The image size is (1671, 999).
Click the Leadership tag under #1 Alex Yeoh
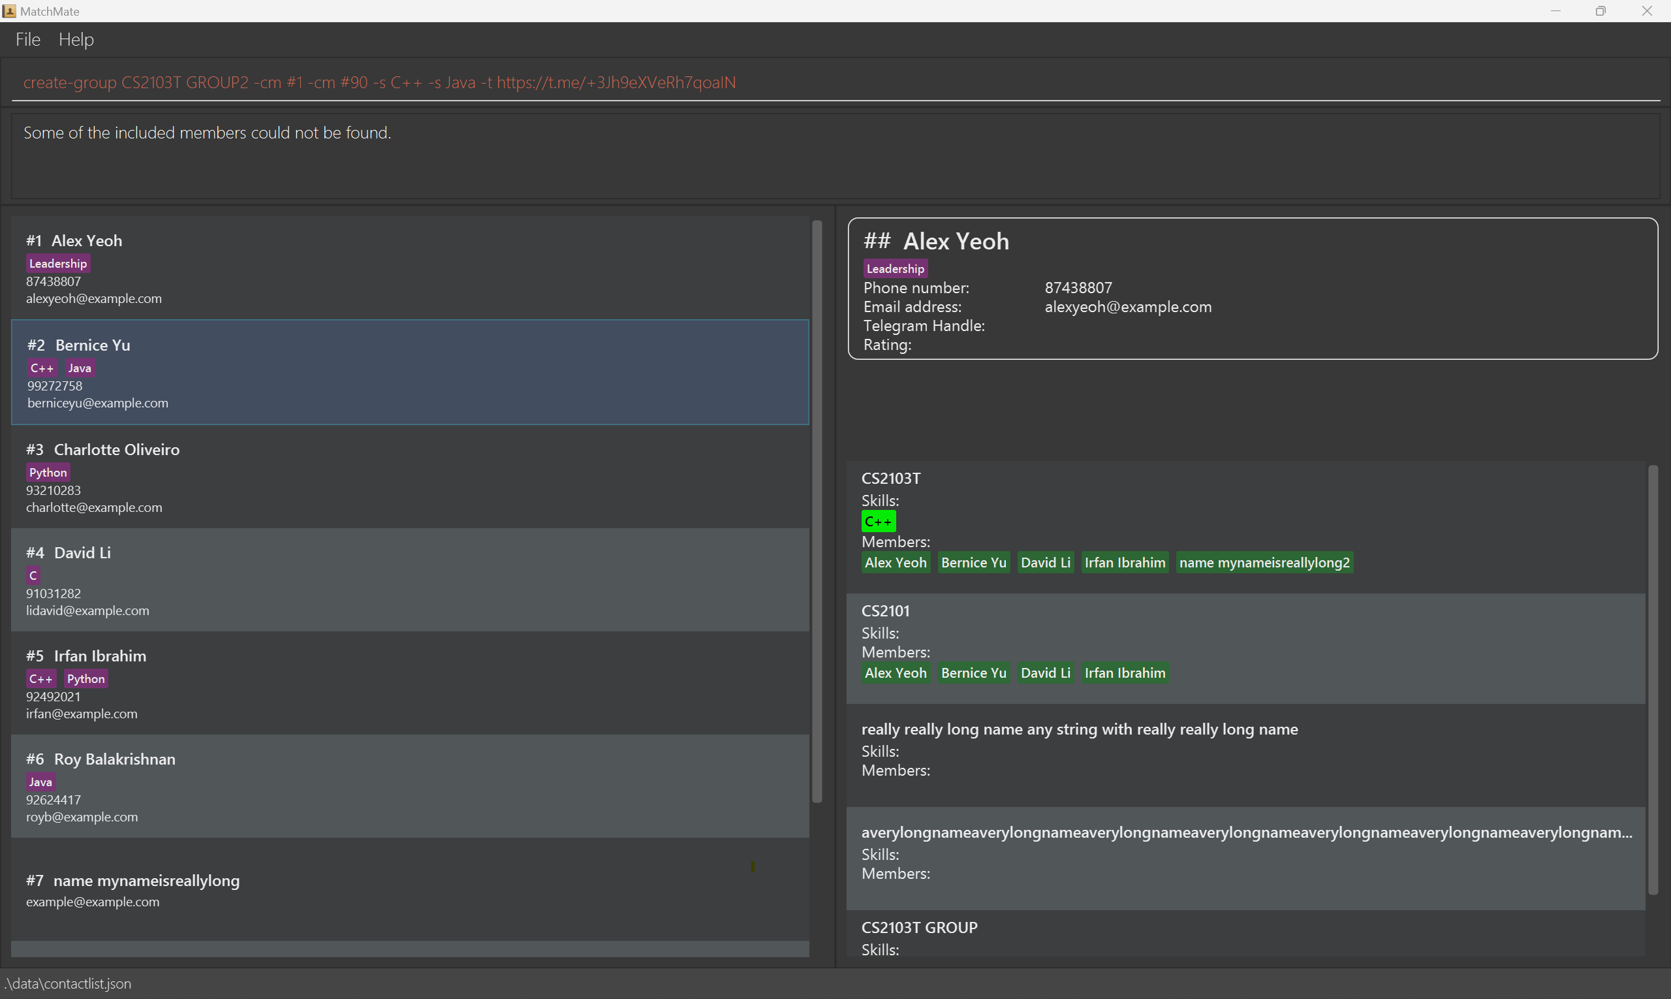coord(58,263)
